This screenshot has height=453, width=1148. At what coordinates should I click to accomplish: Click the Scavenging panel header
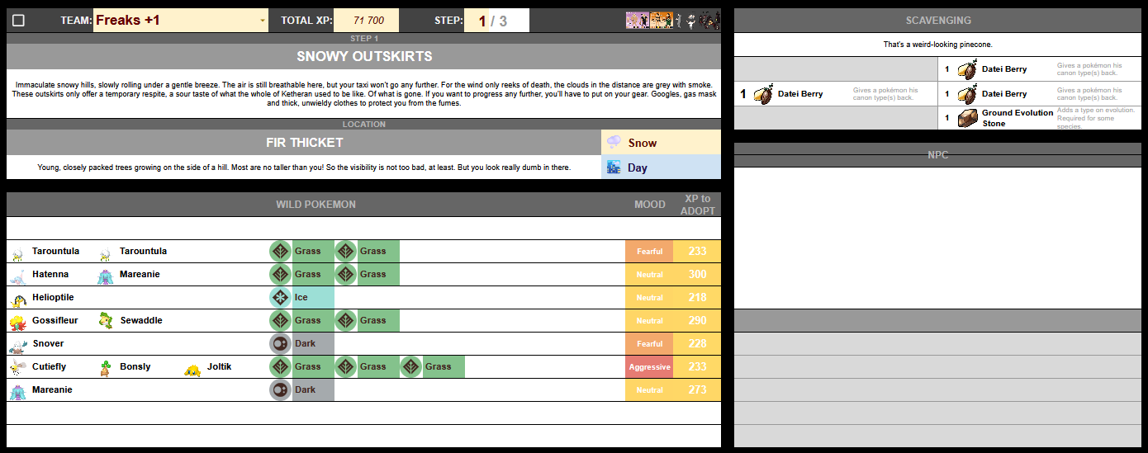point(937,21)
